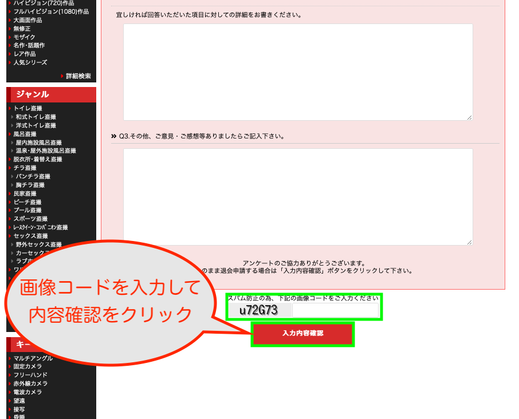Select the モザイク sidebar link
The width and height of the screenshot is (519, 419).
pos(24,37)
